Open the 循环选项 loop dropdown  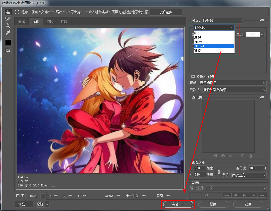coord(236,188)
